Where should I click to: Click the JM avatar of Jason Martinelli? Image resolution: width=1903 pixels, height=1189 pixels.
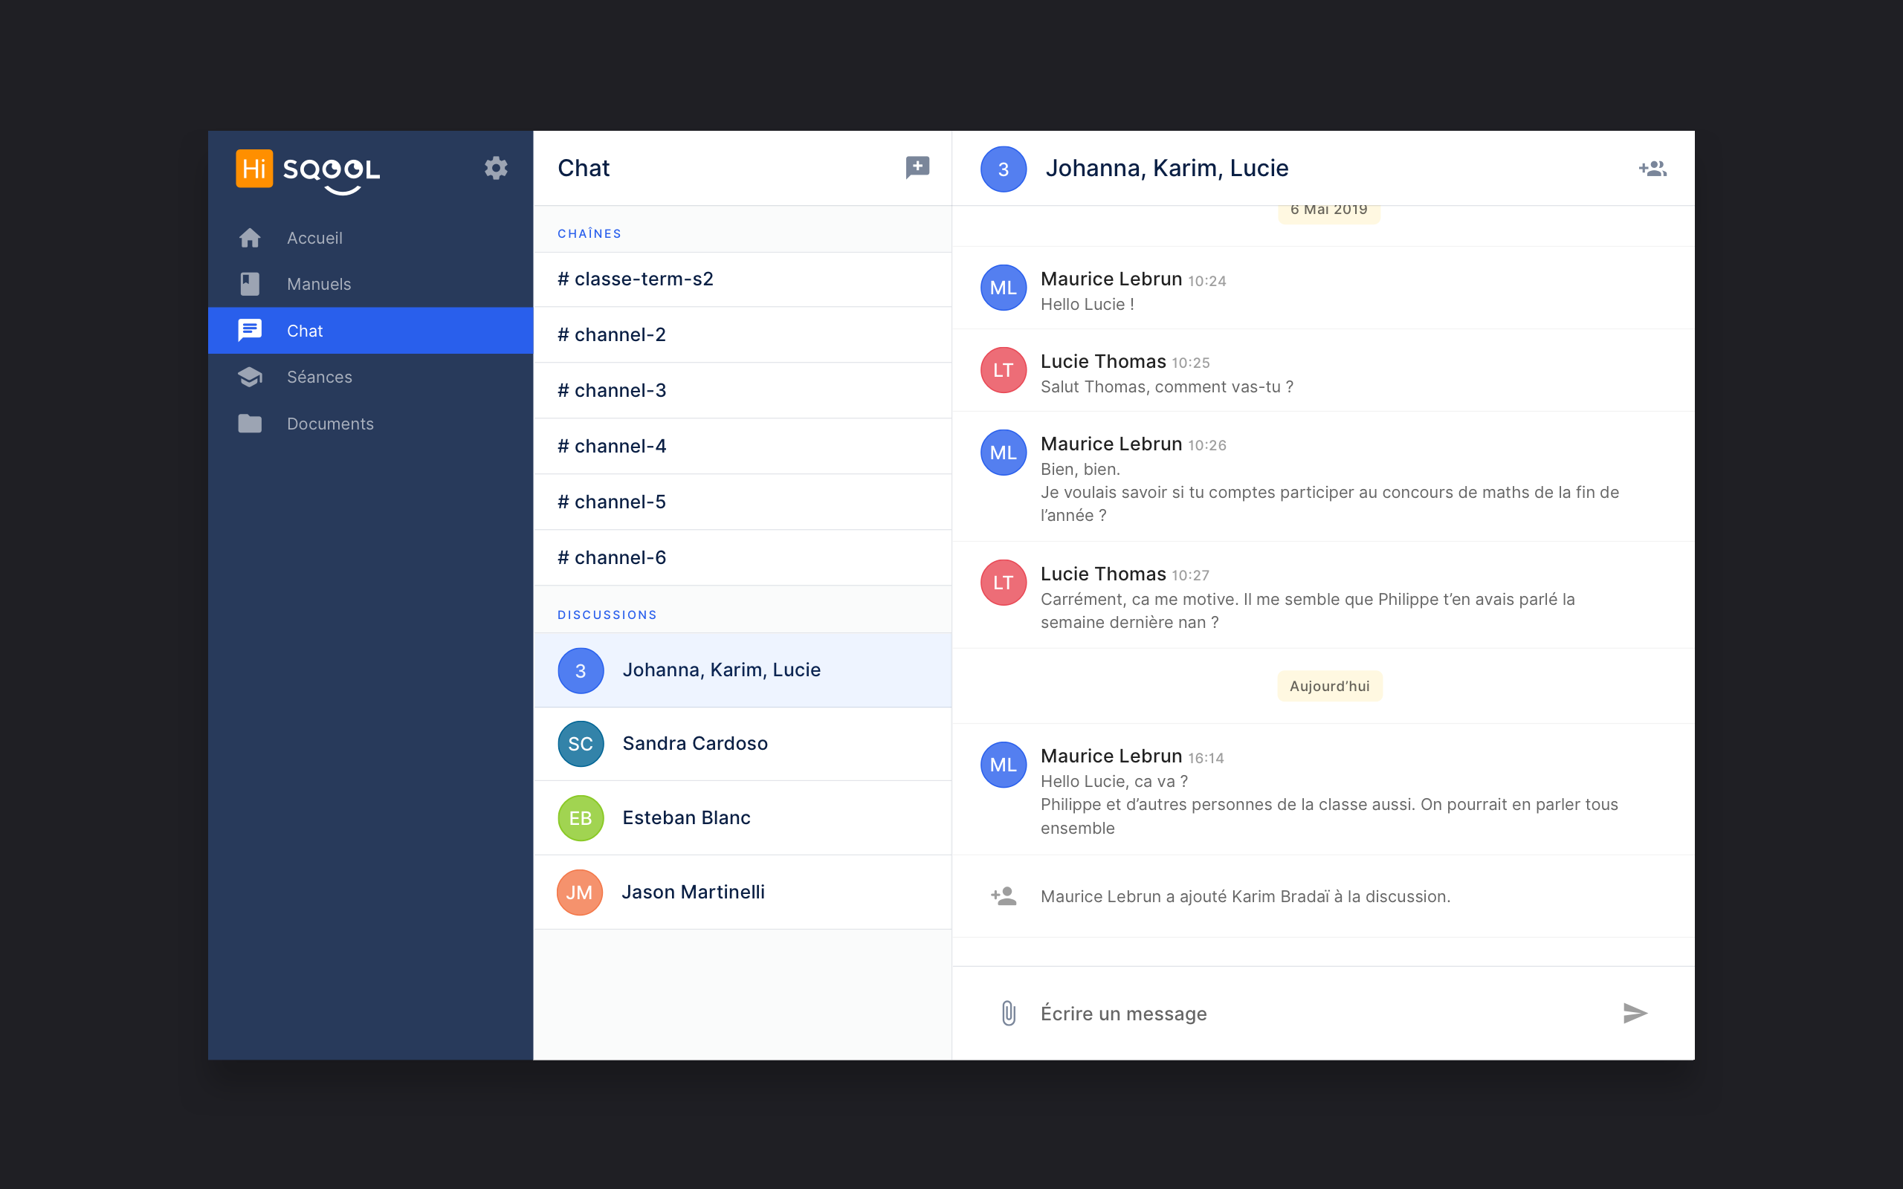(580, 892)
